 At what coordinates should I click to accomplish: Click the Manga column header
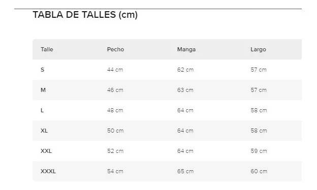pyautogui.click(x=186, y=49)
